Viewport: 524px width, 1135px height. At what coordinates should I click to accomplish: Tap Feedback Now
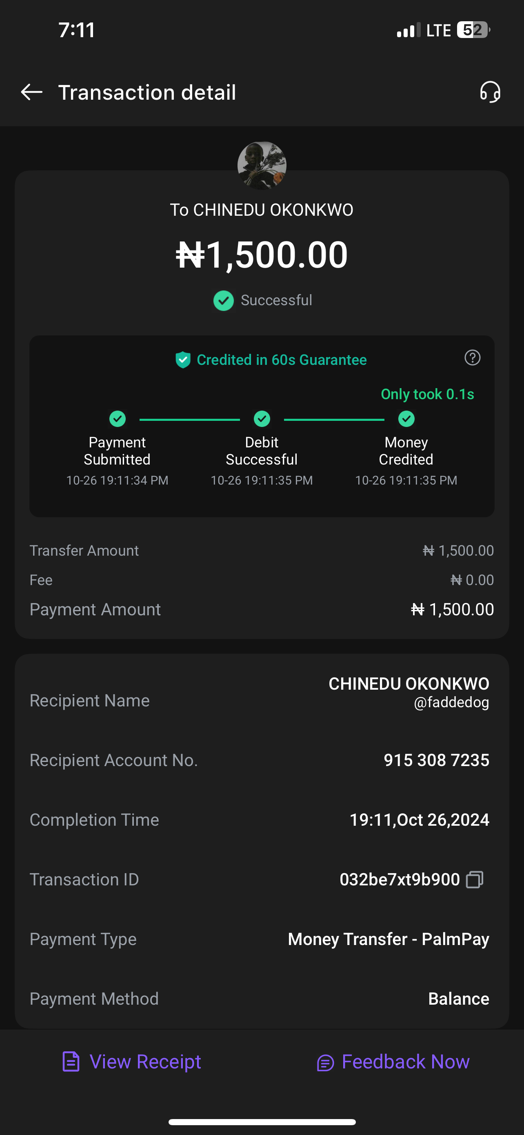click(x=393, y=1062)
